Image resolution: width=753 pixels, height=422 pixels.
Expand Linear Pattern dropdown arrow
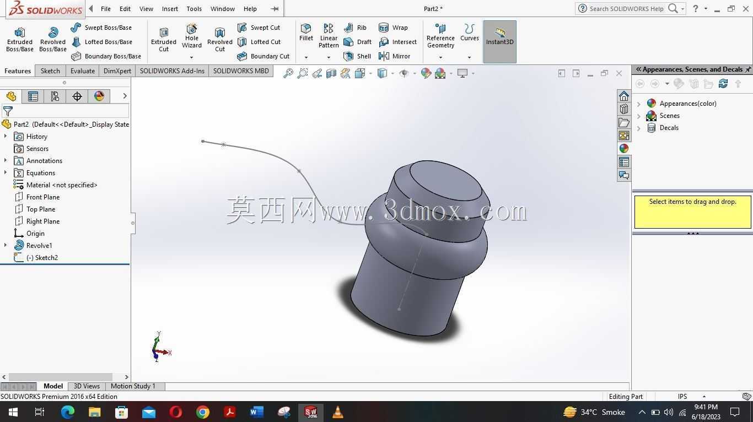pyautogui.click(x=329, y=57)
